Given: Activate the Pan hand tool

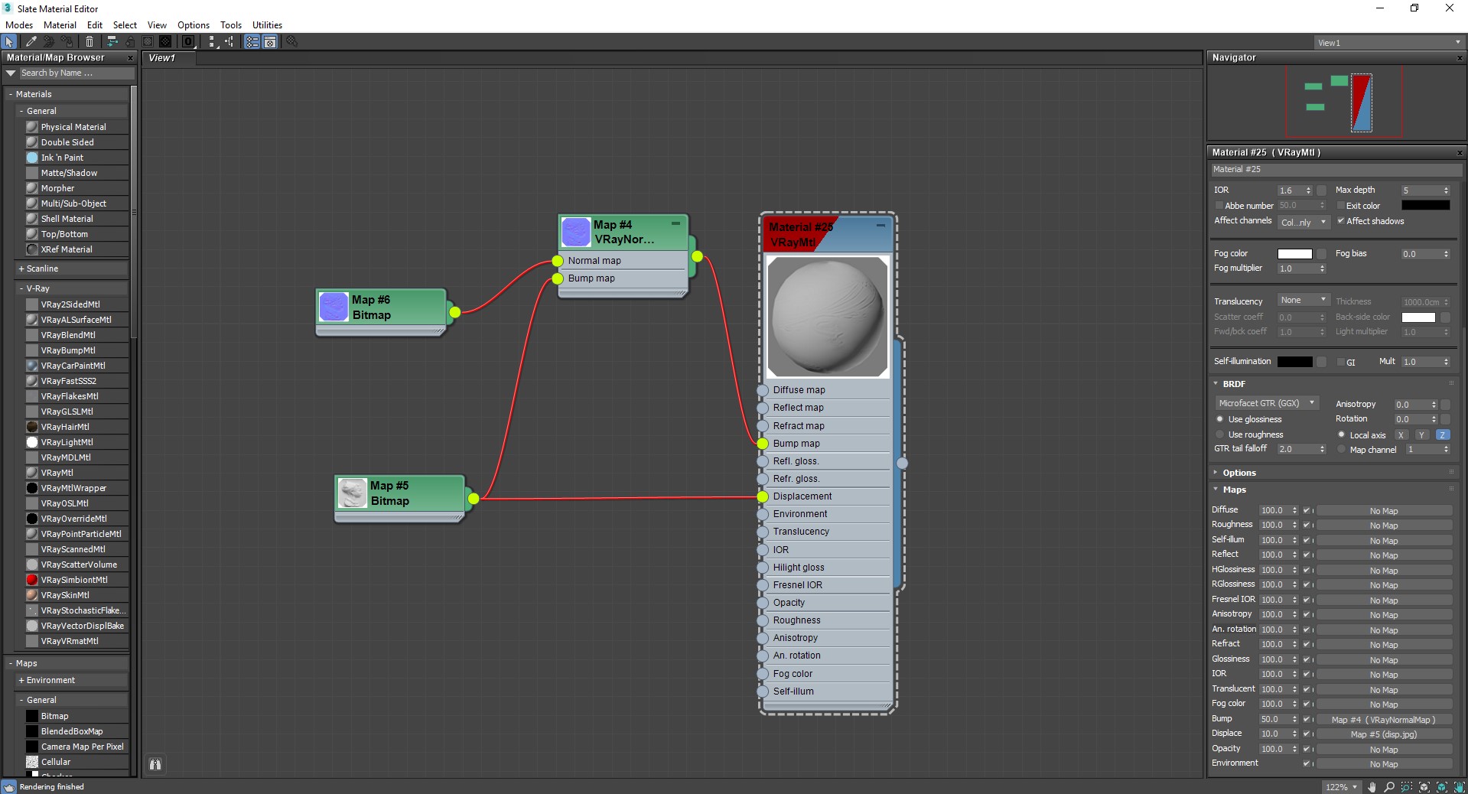Looking at the screenshot, I should (x=1372, y=786).
